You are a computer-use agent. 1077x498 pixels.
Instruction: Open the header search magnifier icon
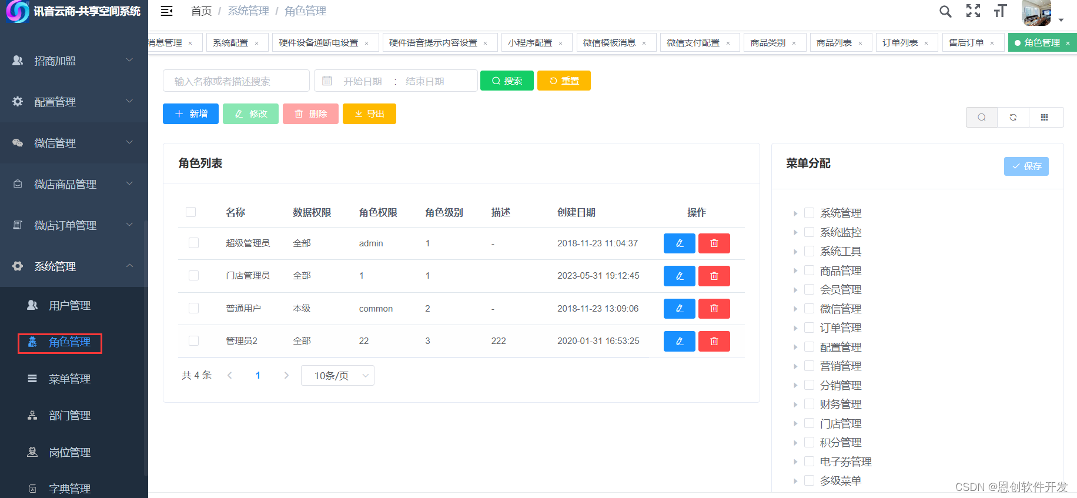[x=945, y=11]
